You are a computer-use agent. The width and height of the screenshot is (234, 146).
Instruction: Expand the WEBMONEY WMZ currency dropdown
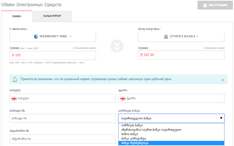click(x=70, y=36)
